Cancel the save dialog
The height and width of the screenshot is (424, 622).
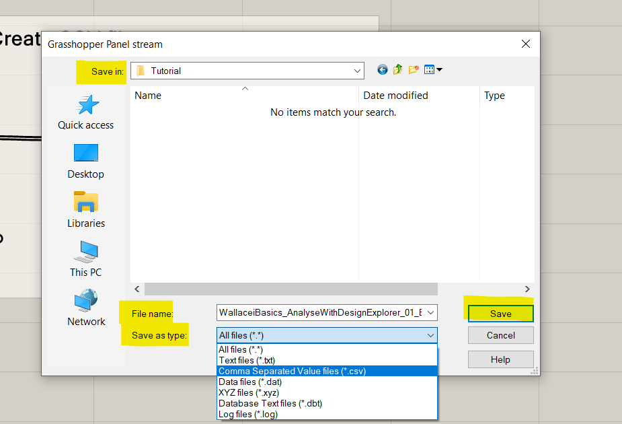(x=500, y=334)
